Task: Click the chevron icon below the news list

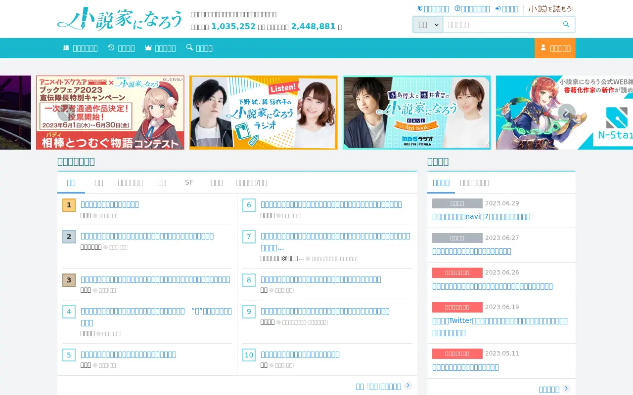Action: pos(566,389)
